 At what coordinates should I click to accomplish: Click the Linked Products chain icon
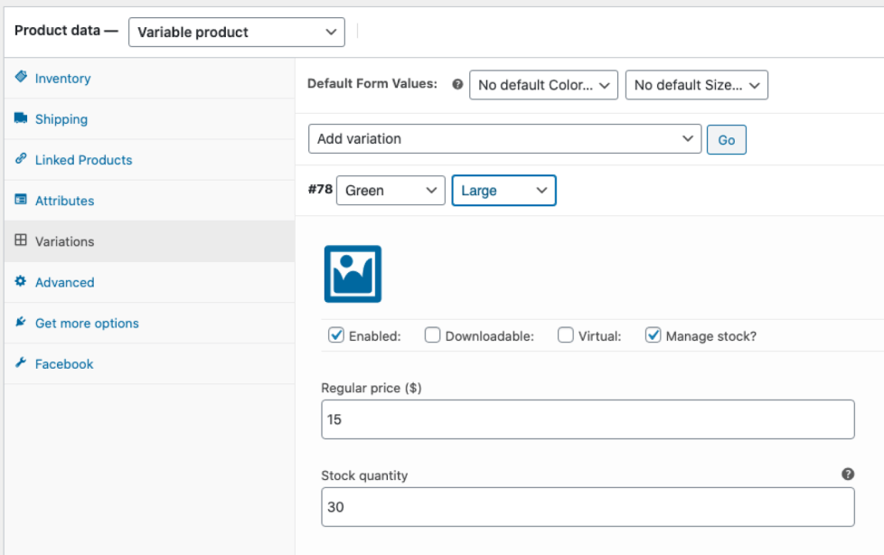21,159
